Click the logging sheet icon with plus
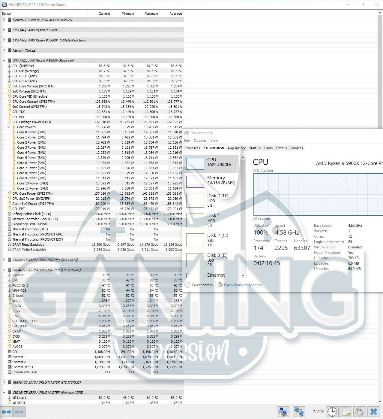The height and width of the screenshot is (419, 383). click(x=346, y=411)
